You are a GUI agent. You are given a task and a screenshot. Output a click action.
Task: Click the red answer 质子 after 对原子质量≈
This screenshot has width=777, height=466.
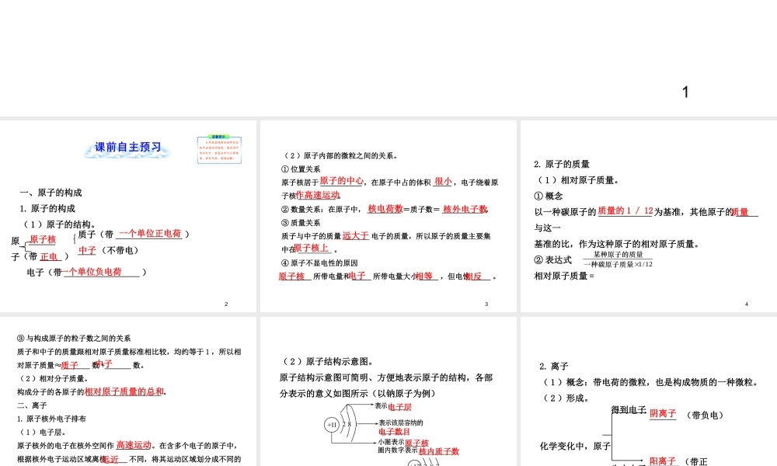[x=70, y=366]
